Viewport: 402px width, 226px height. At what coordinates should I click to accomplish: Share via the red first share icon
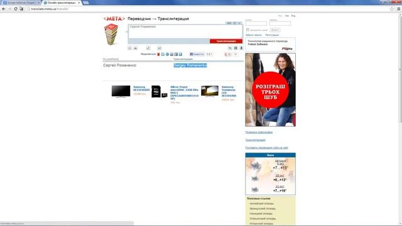click(158, 54)
